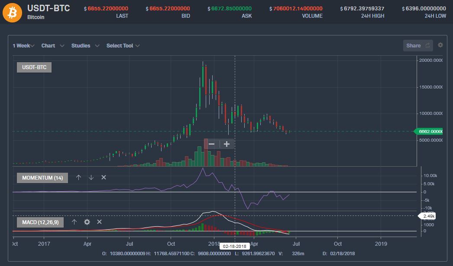
Task: Zoom in chart with plus button
Action: tap(227, 144)
